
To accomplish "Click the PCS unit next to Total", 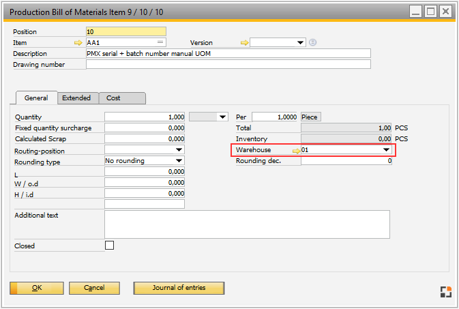I will tap(401, 128).
